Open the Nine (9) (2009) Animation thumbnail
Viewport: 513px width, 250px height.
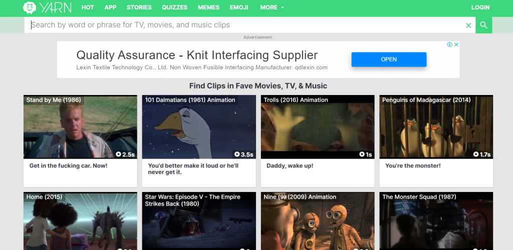point(317,221)
